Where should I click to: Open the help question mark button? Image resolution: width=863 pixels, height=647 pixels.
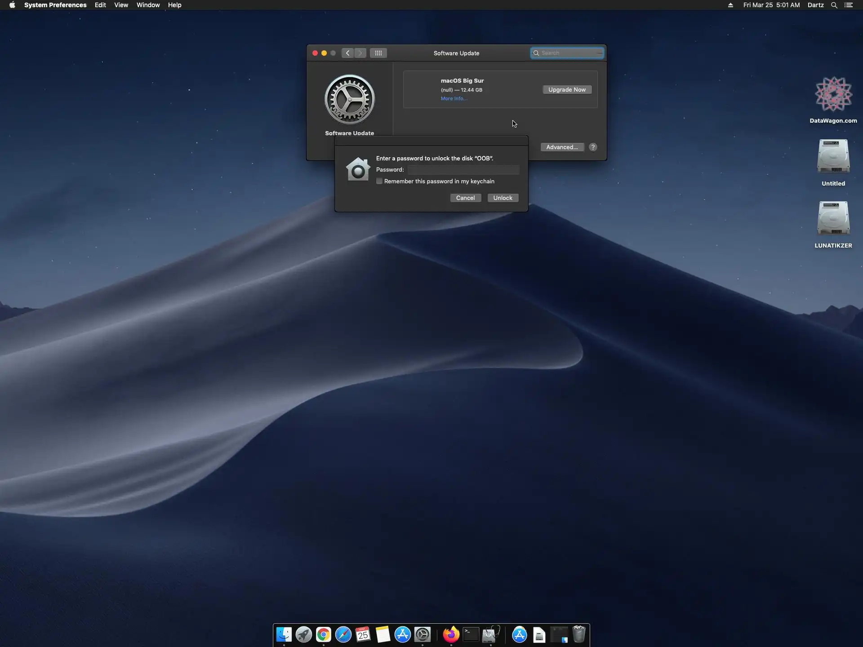point(593,147)
